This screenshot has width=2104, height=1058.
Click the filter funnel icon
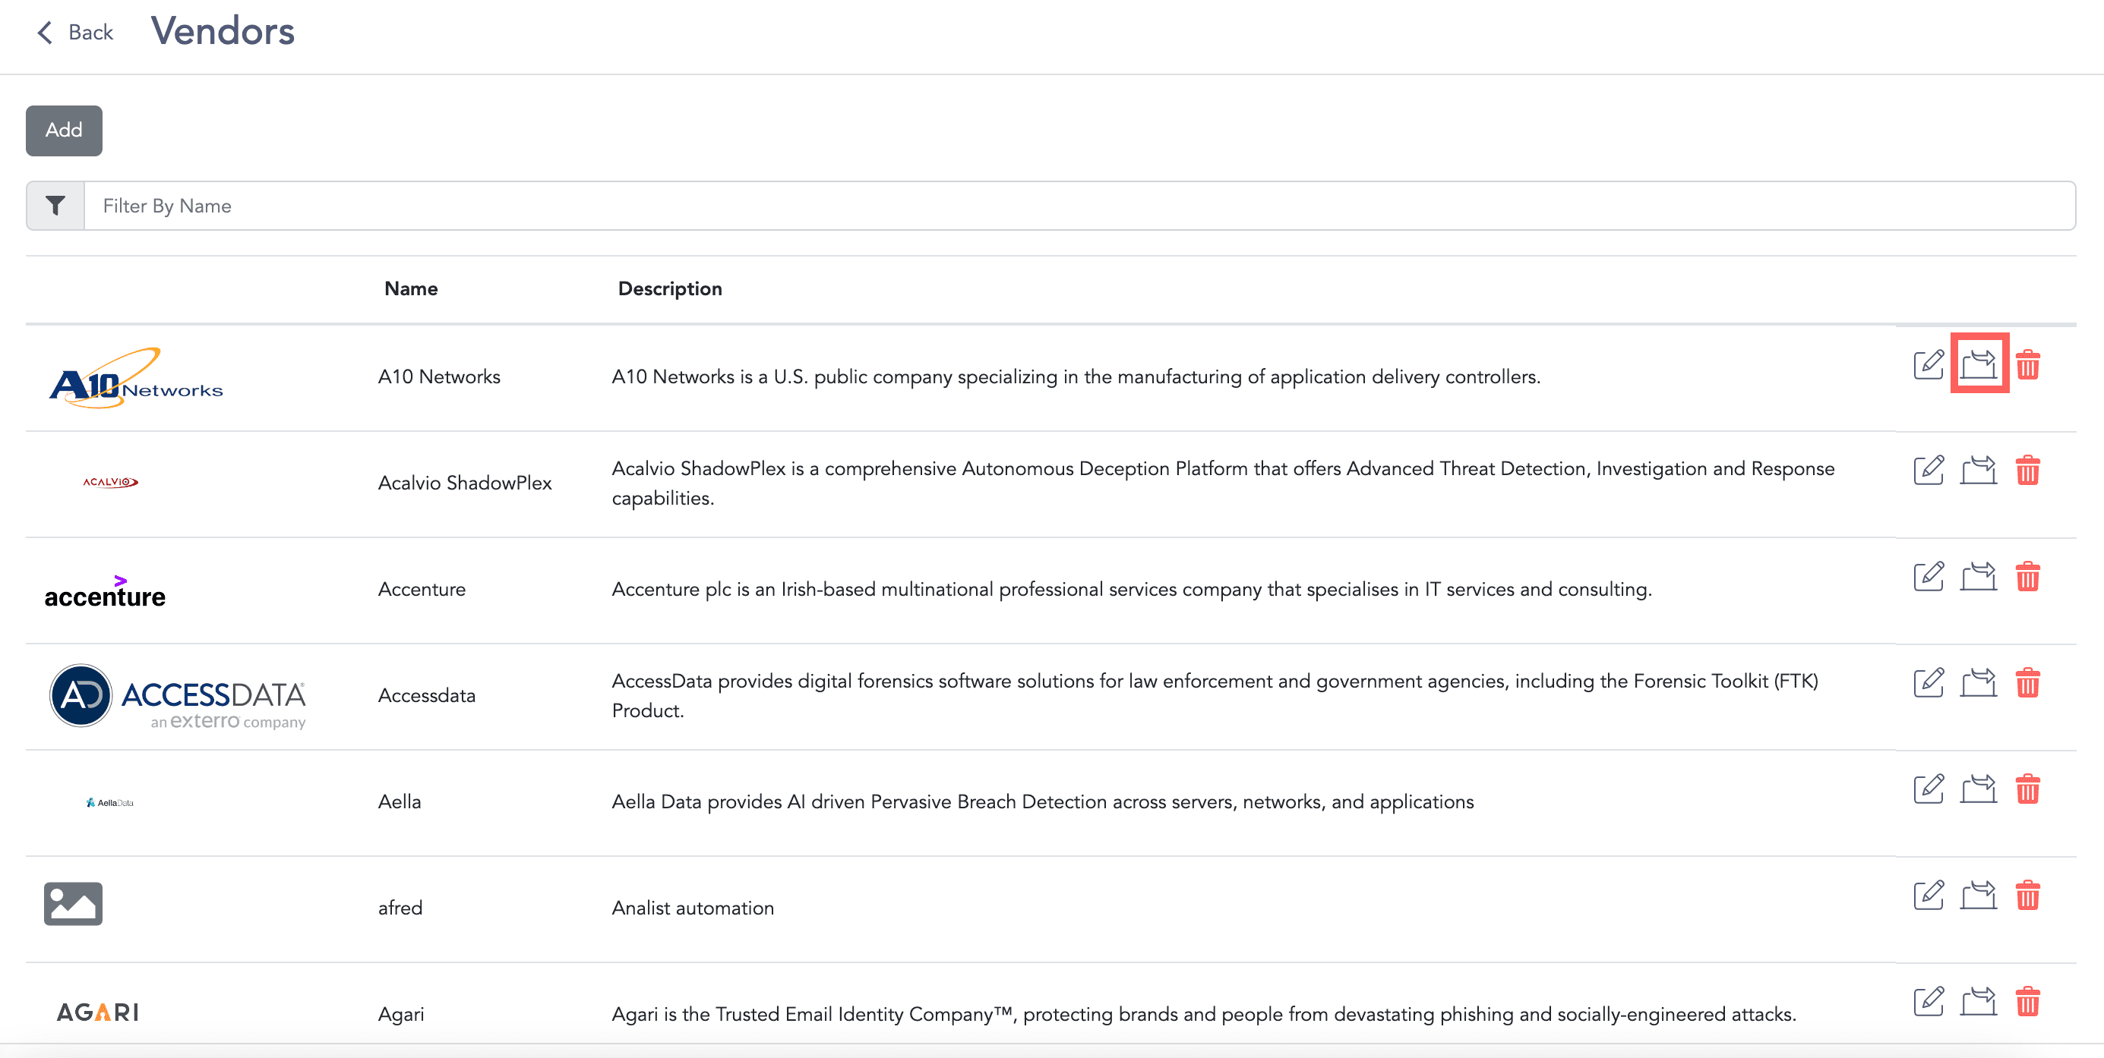(x=54, y=206)
